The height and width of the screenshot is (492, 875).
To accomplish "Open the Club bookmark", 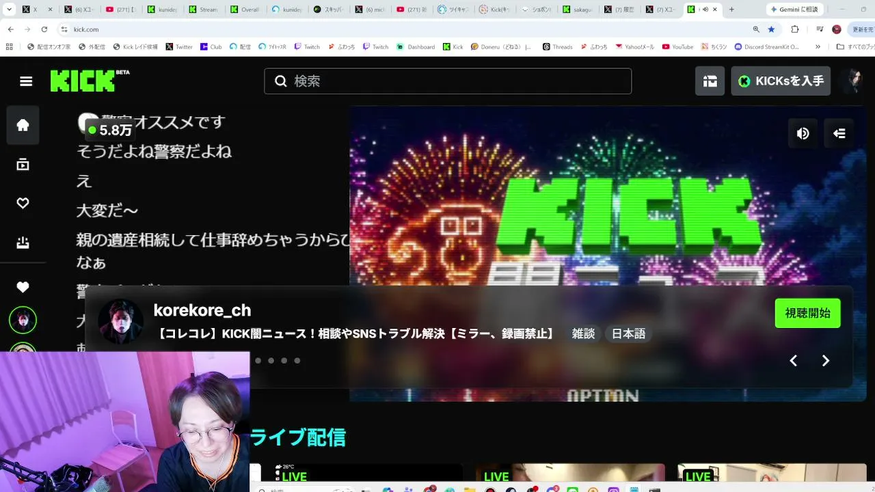I will tap(211, 47).
